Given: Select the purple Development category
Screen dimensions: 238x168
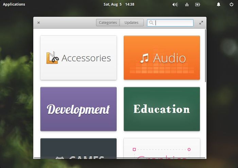Looking at the screenshot, I should 79,109.
